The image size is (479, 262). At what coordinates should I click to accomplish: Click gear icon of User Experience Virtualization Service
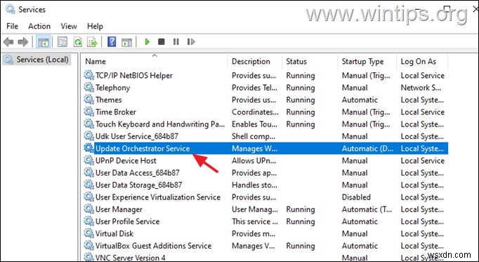tap(88, 197)
